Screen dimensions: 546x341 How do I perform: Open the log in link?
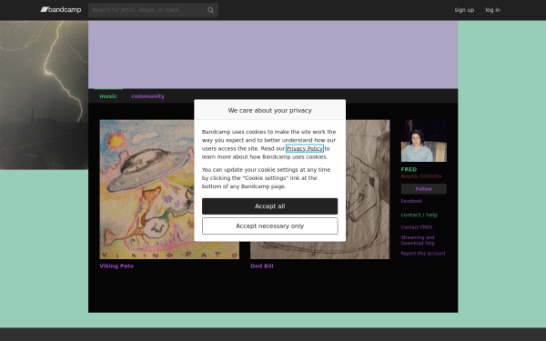(492, 10)
